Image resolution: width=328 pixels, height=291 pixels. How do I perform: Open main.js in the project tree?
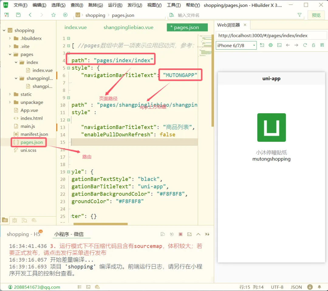coord(28,126)
